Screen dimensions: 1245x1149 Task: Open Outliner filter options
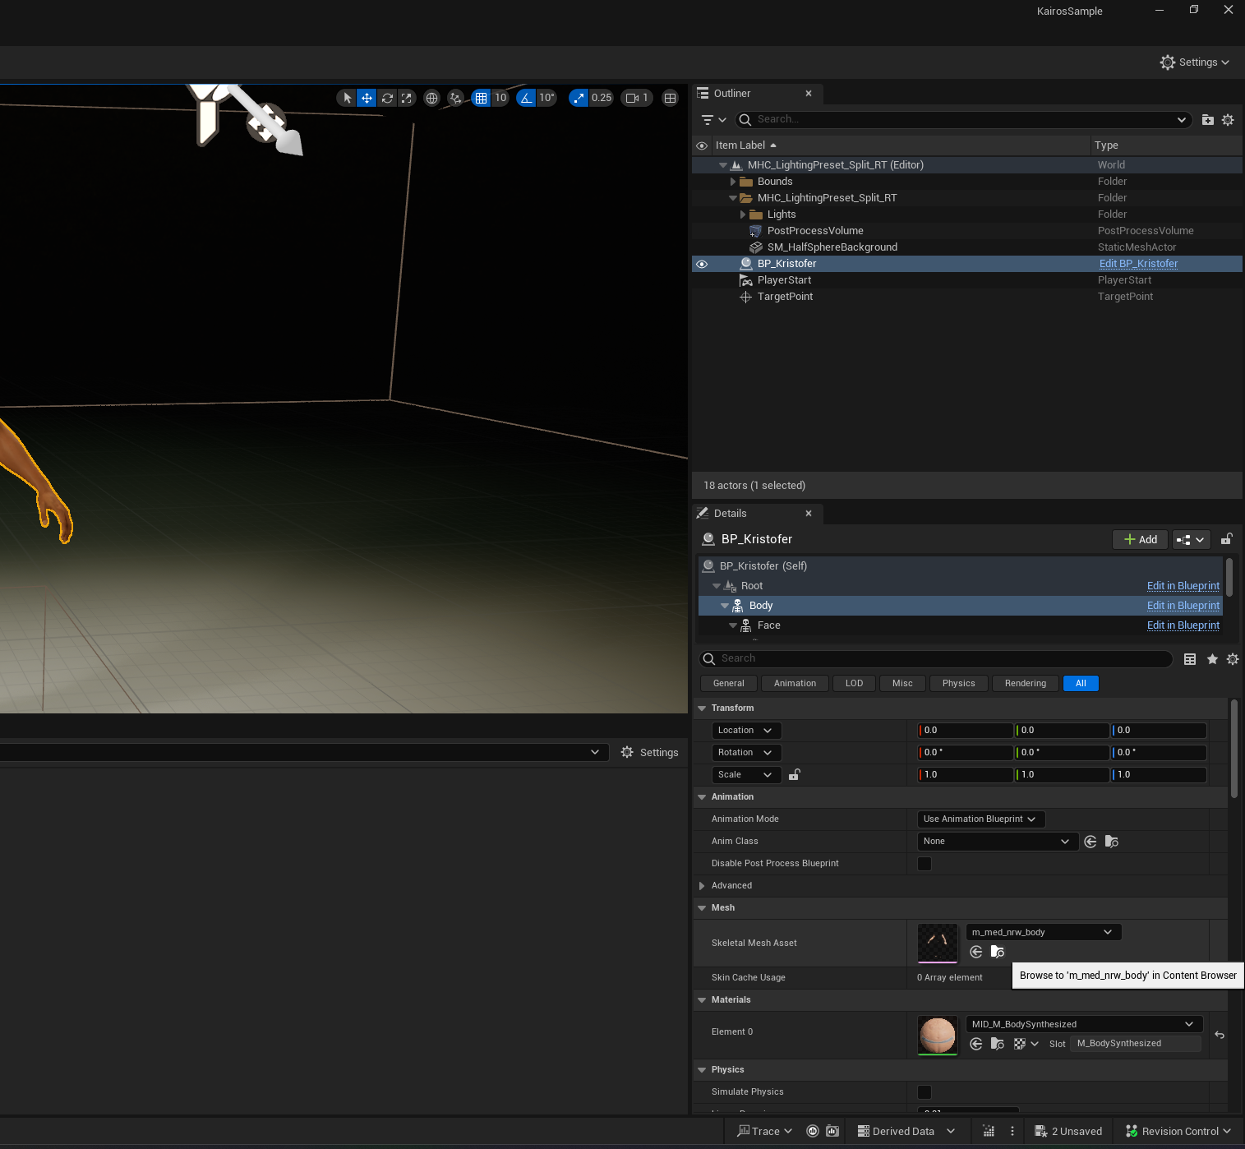[x=713, y=120]
